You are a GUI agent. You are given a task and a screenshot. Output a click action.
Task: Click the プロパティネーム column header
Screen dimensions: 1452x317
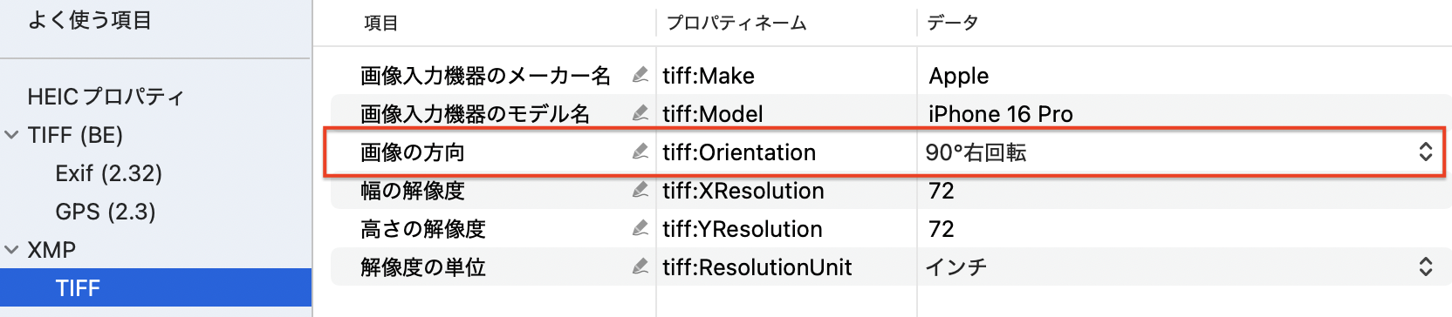pos(736,23)
